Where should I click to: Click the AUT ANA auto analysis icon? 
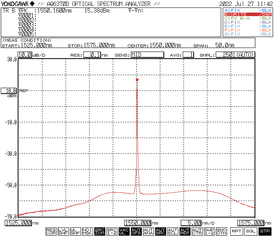click(148, 231)
